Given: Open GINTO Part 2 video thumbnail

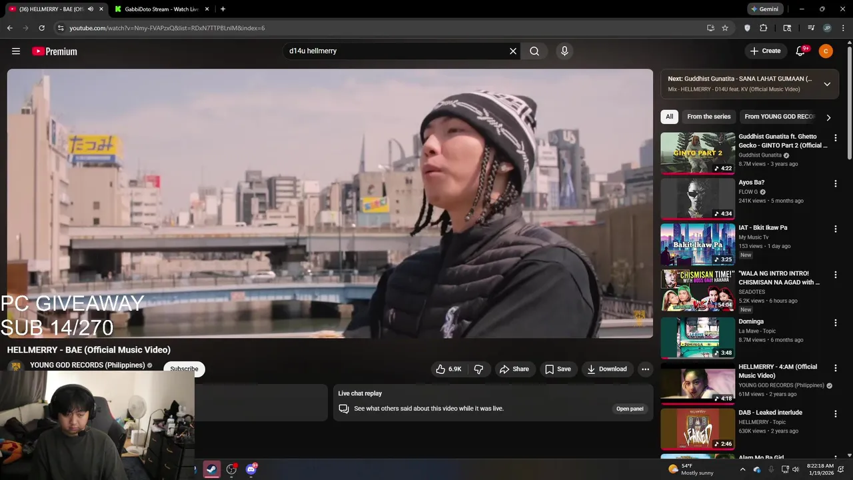Looking at the screenshot, I should point(698,153).
